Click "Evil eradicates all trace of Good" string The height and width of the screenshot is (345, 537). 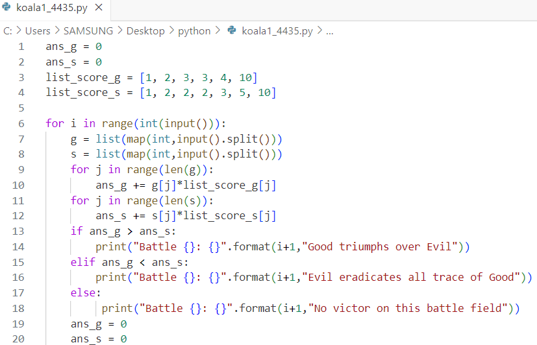coord(411,278)
